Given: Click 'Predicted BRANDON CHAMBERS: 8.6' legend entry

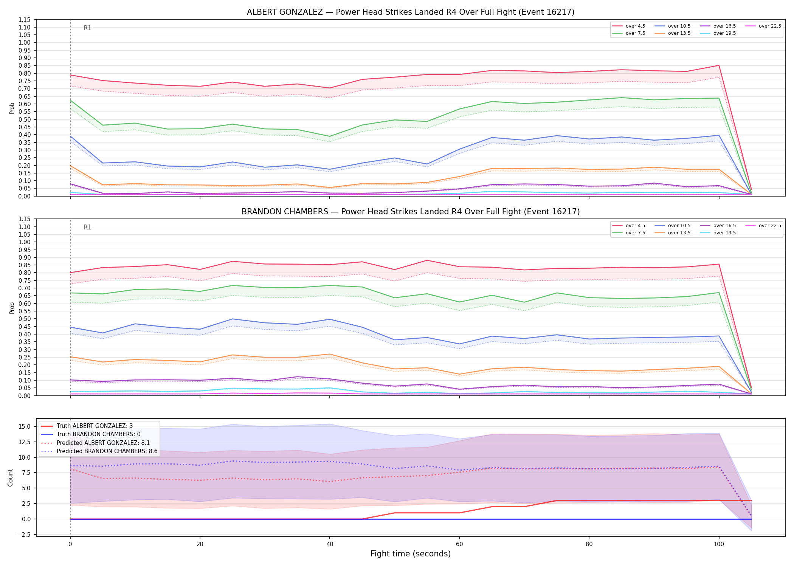Looking at the screenshot, I should (107, 451).
